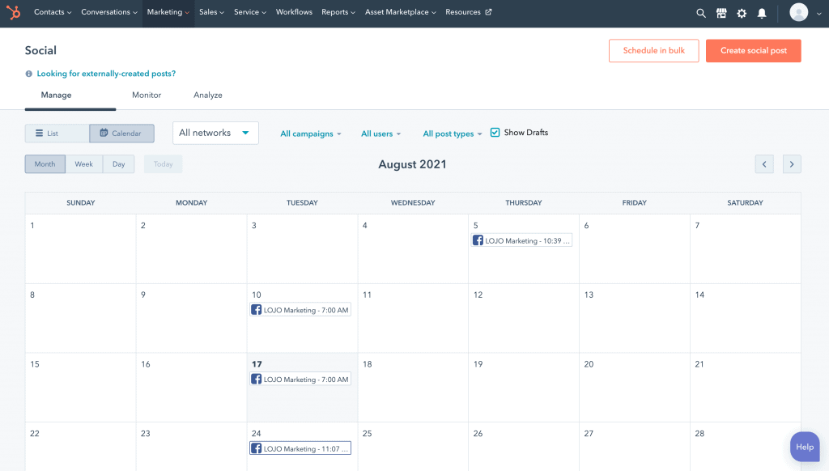Click the Create social post button
Viewport: 829px width, 471px height.
click(753, 50)
